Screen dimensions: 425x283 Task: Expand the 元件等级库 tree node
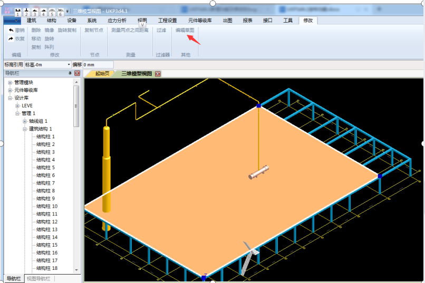[9, 90]
